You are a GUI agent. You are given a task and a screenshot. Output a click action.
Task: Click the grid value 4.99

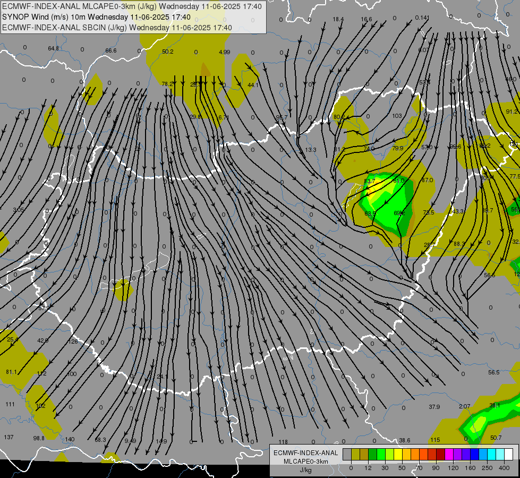[x=225, y=52]
